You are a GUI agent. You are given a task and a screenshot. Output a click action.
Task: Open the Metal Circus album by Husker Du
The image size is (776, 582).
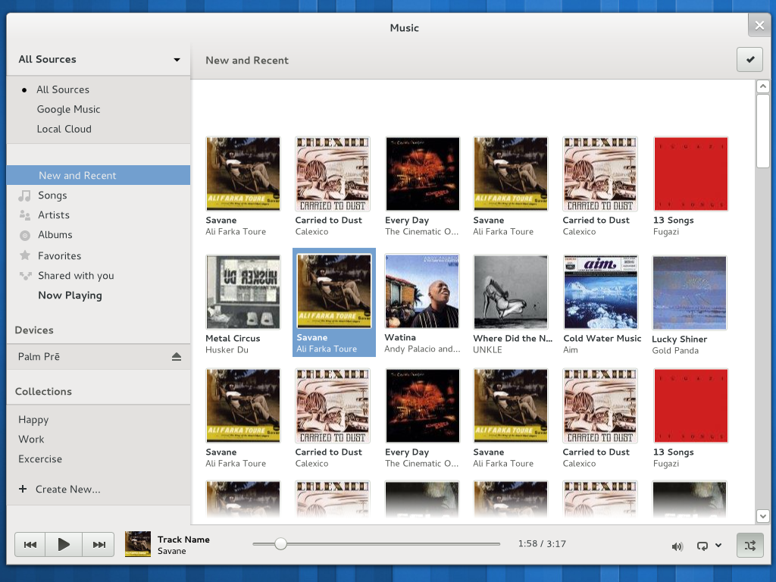(x=242, y=292)
